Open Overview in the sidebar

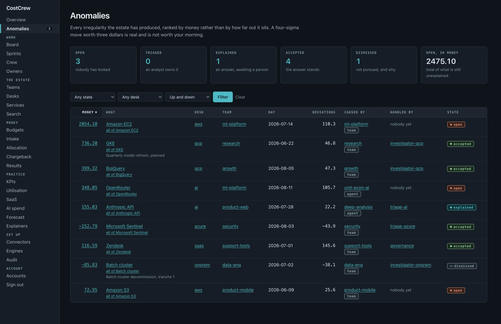[x=16, y=20]
